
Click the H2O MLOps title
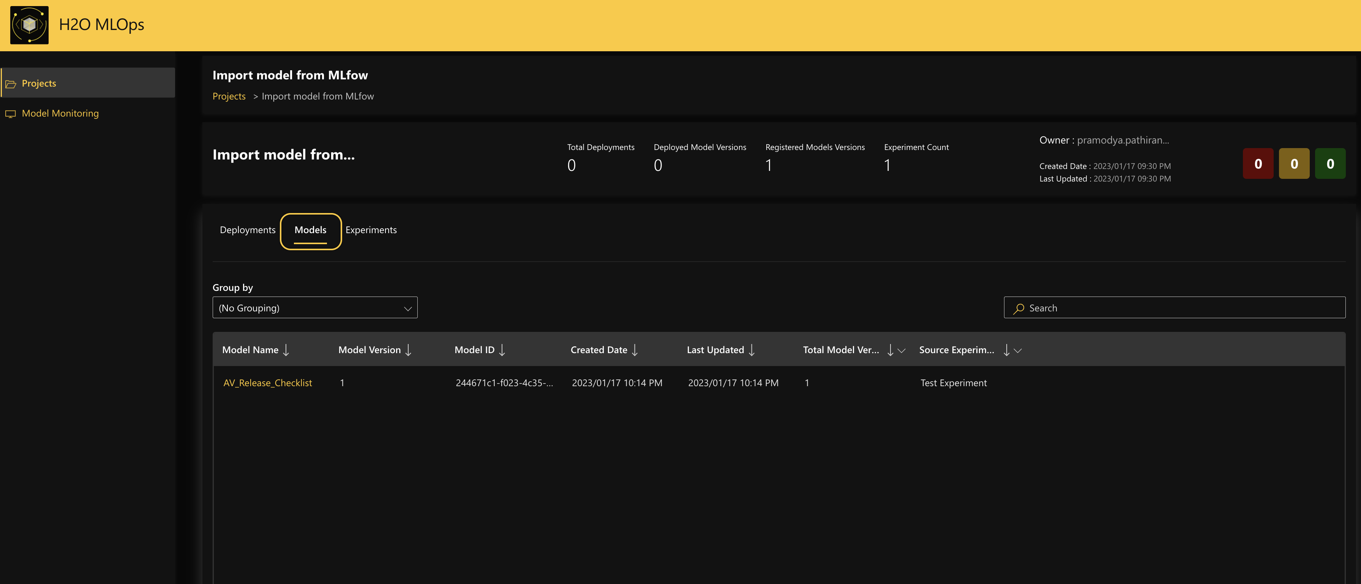101,24
